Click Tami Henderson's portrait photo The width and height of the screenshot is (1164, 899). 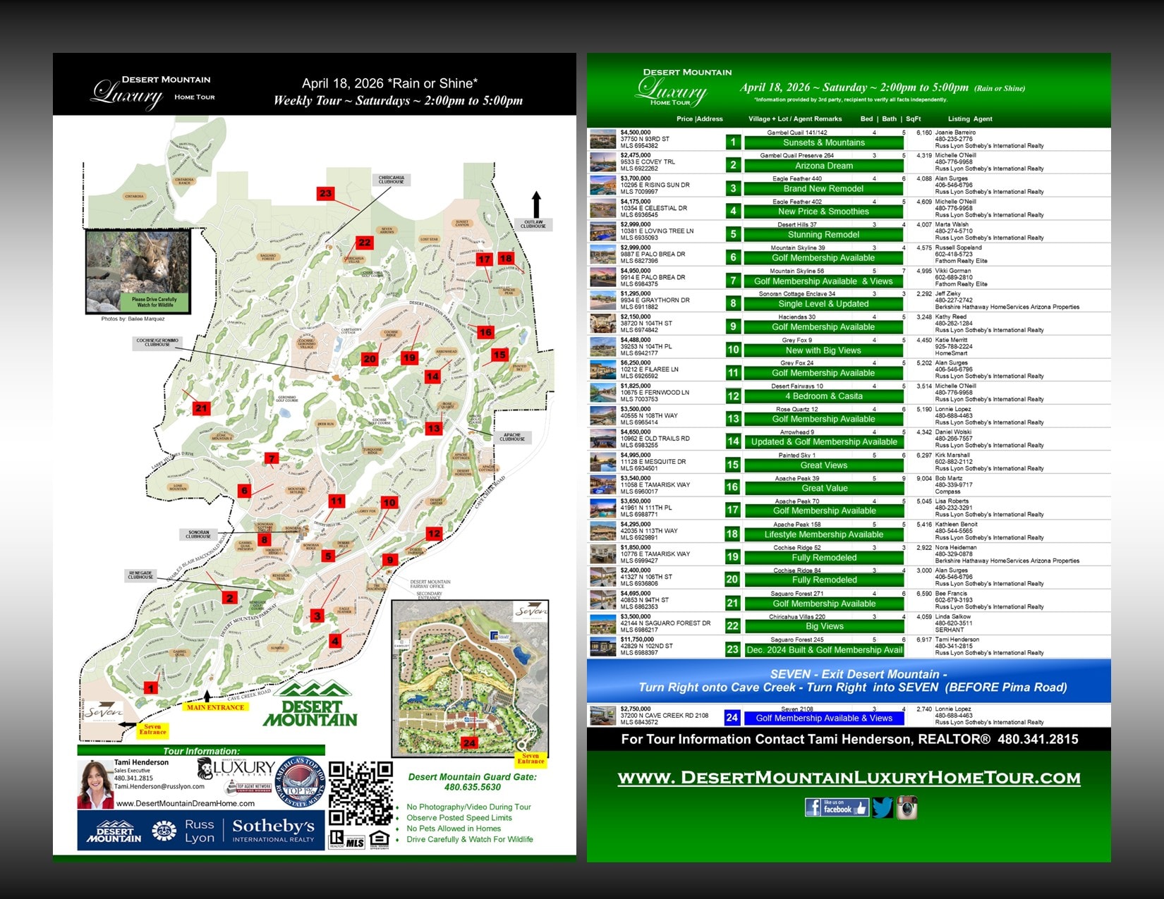click(x=95, y=784)
